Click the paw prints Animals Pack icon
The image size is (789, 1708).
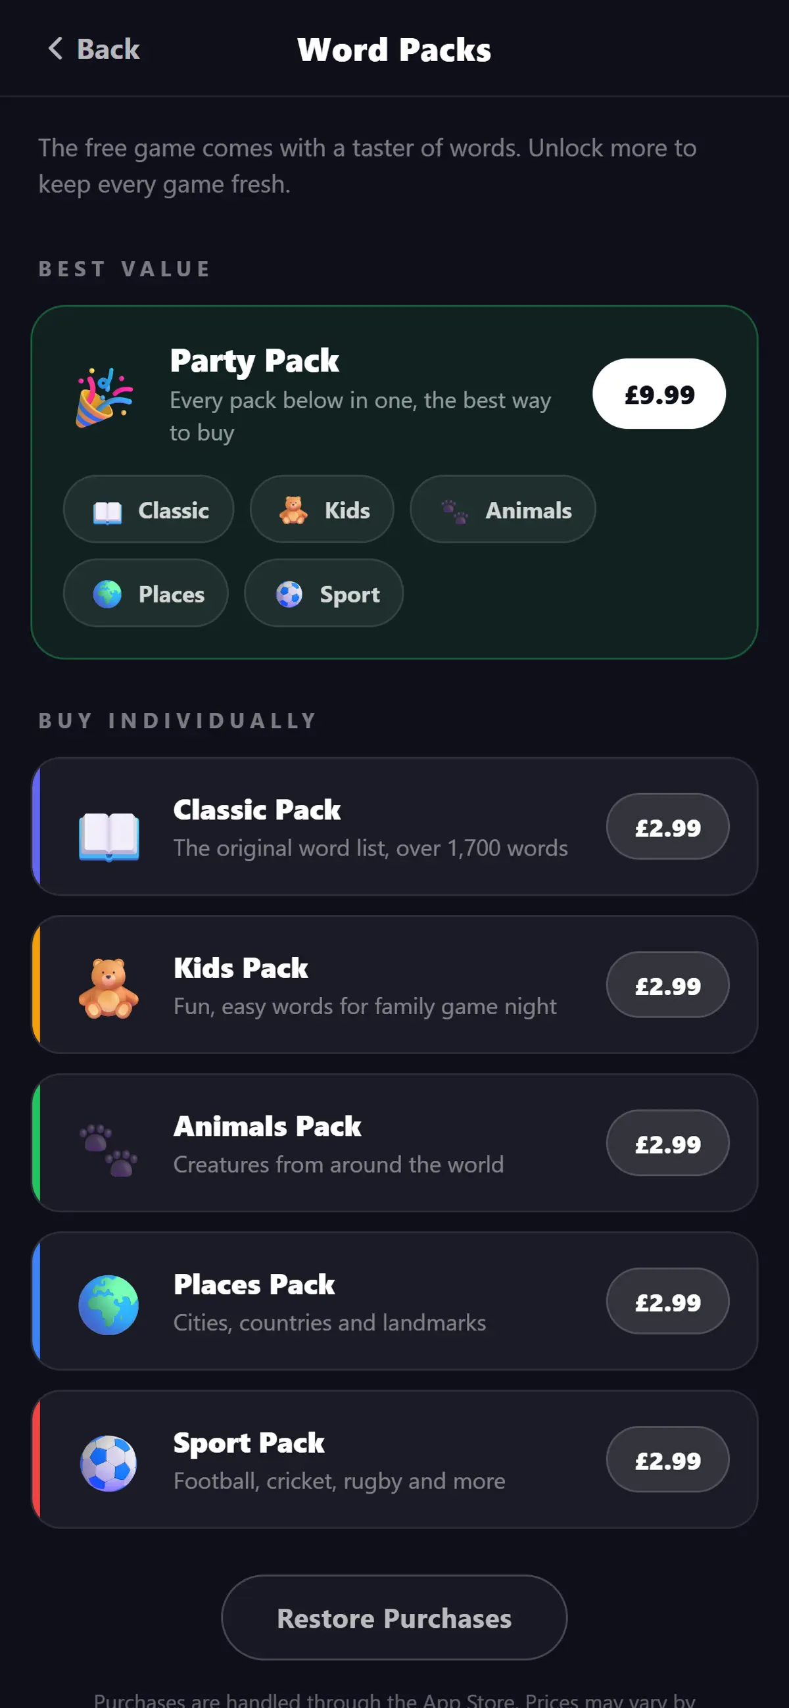[108, 1149]
